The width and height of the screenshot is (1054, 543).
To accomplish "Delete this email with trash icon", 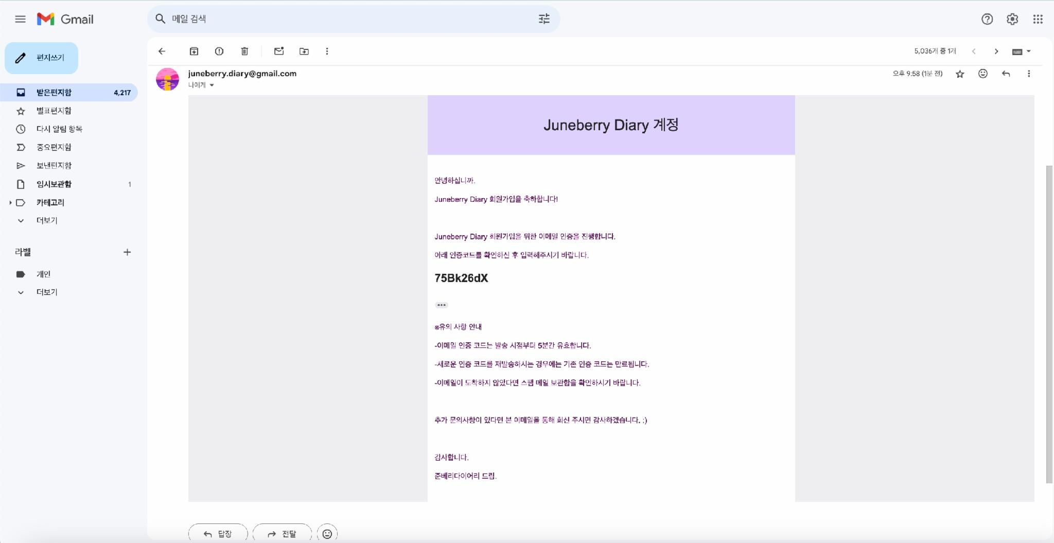I will [244, 51].
